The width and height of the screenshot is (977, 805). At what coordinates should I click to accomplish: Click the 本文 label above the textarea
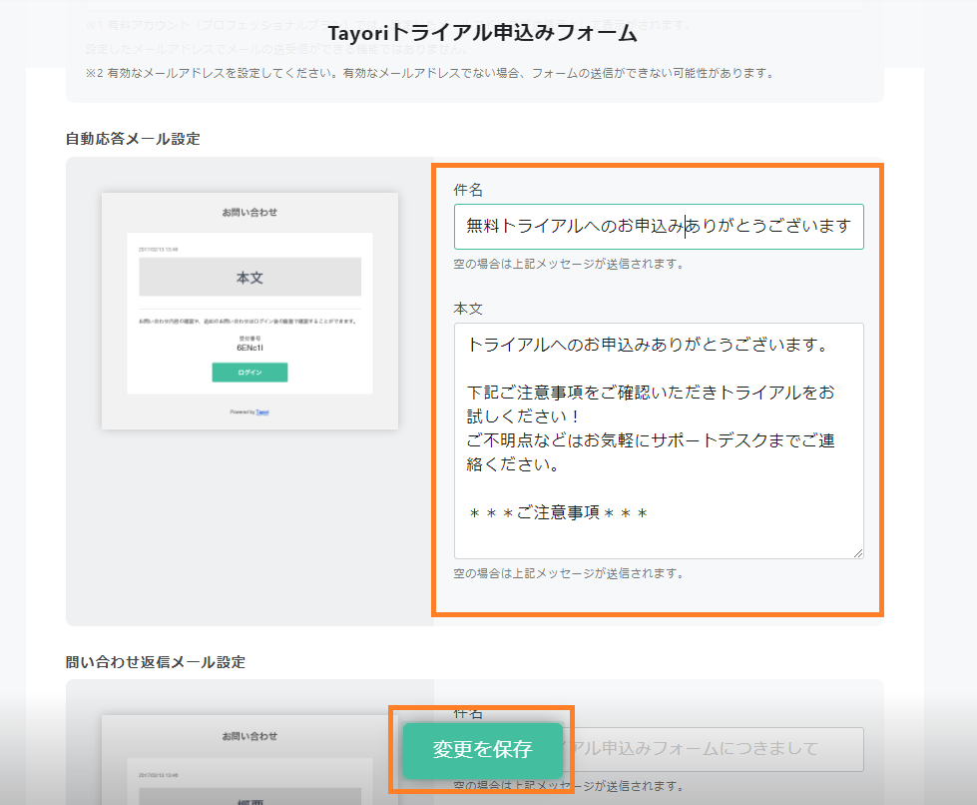point(468,309)
